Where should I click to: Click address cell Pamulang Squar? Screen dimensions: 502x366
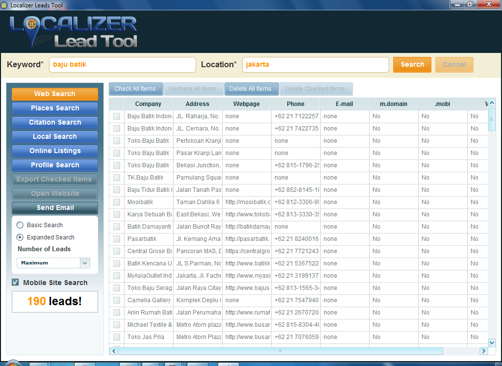[x=198, y=178]
